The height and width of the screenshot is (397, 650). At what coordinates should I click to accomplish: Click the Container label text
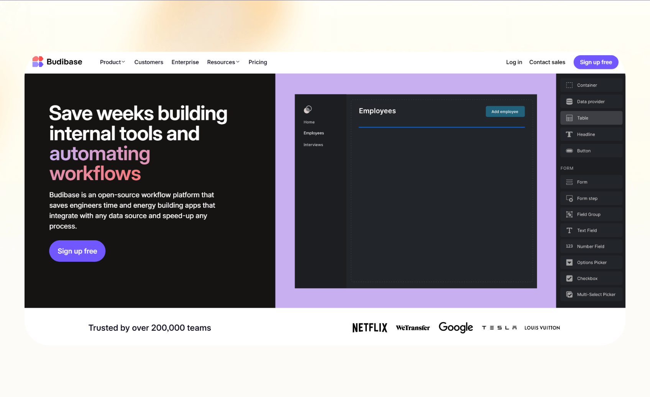(x=587, y=85)
